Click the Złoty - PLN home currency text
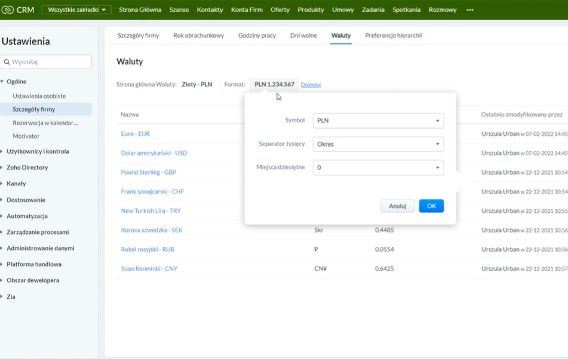568x359 pixels. click(x=197, y=84)
